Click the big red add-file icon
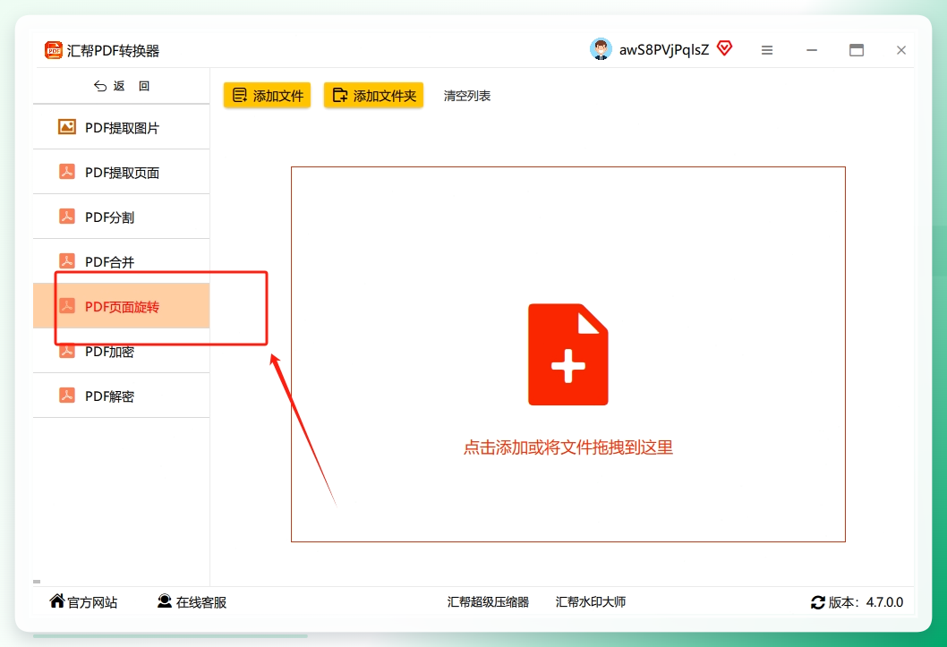The image size is (947, 647). tap(567, 354)
